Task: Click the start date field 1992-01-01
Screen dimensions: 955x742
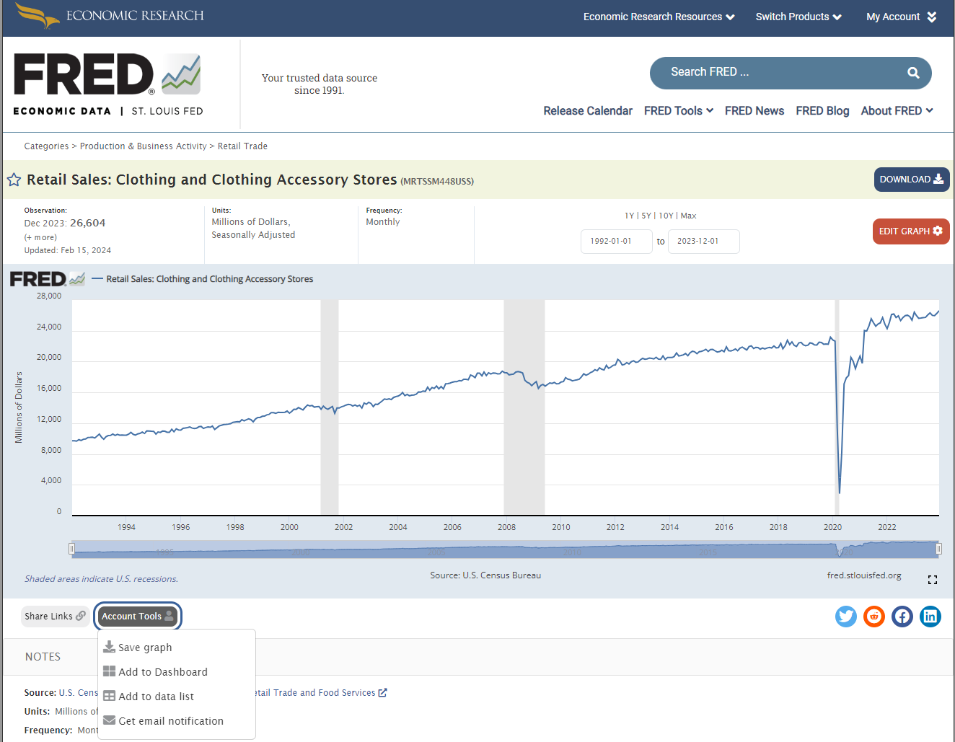Action: (616, 242)
